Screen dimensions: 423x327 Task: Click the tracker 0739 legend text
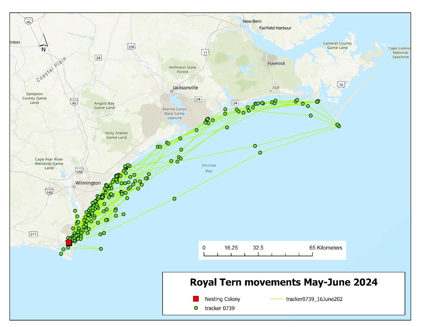click(220, 308)
